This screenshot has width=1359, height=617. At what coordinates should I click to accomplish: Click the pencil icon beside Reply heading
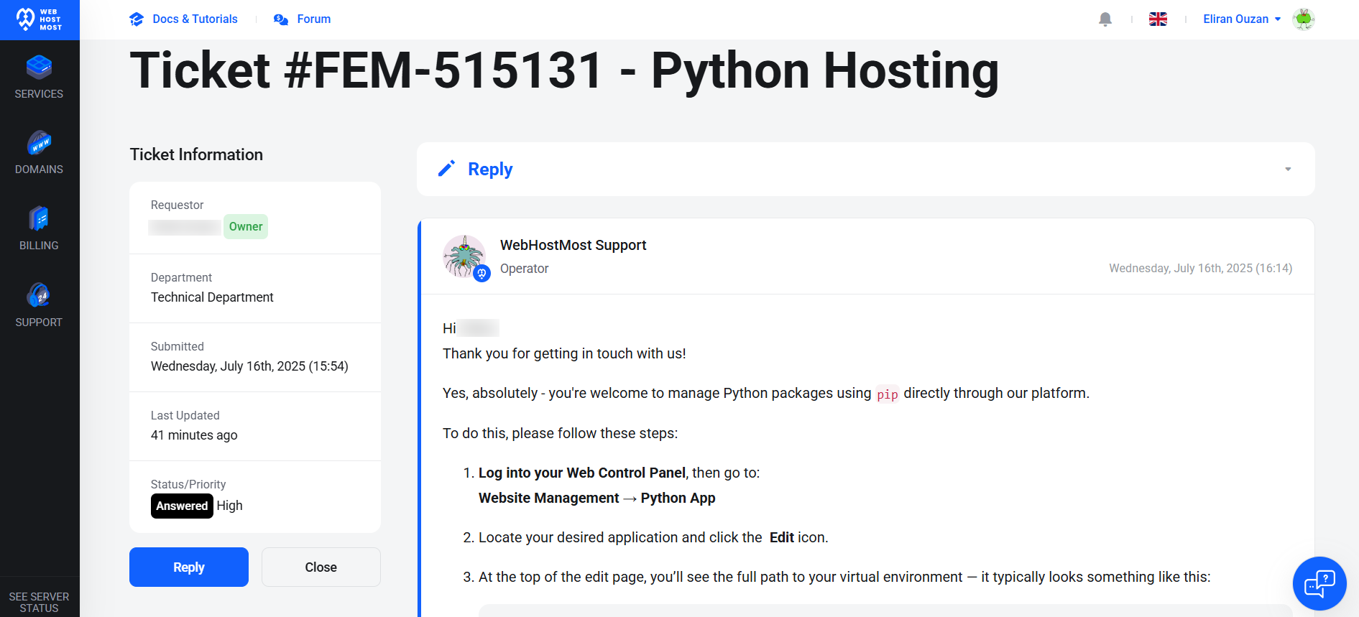pyautogui.click(x=446, y=169)
